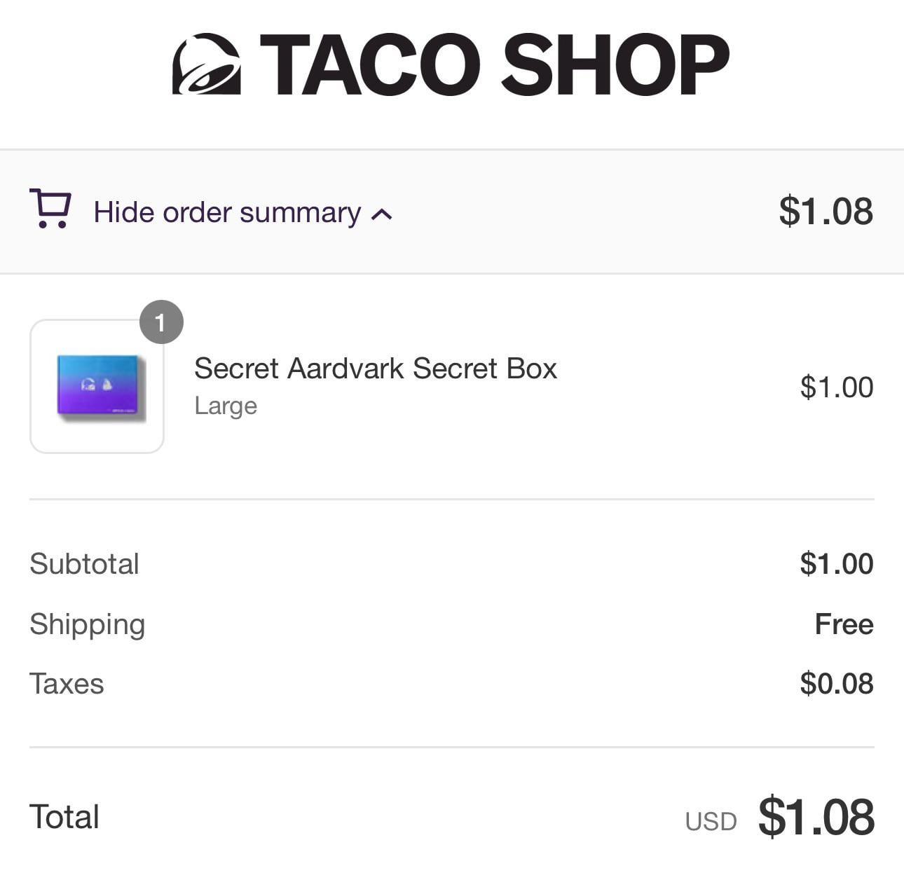Click the USD currency indicator
The width and height of the screenshot is (904, 880).
tap(711, 821)
